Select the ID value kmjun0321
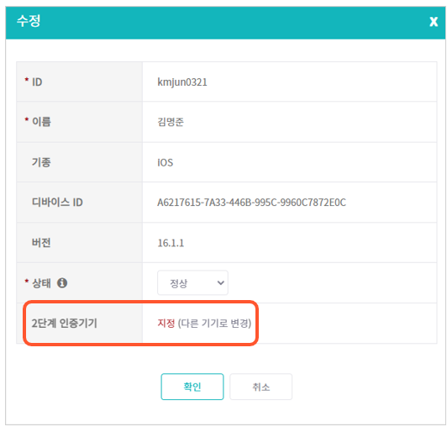Image resolution: width=447 pixels, height=432 pixels. click(182, 82)
